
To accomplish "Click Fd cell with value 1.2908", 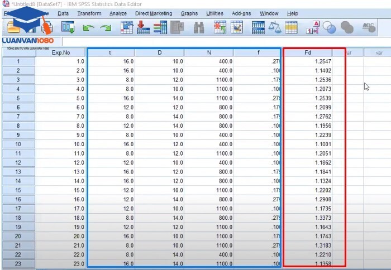I will [x=308, y=200].
